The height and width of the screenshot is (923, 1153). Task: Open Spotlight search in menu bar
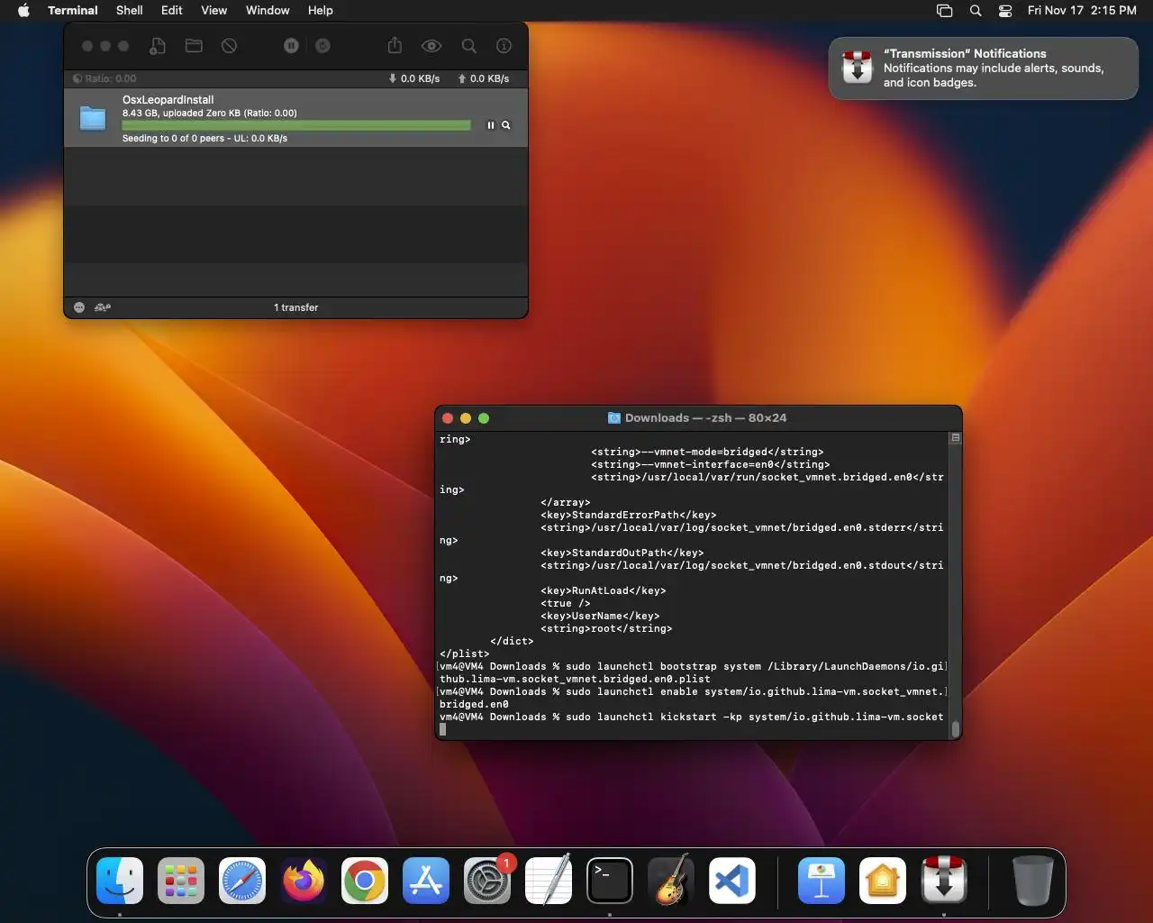click(x=976, y=11)
